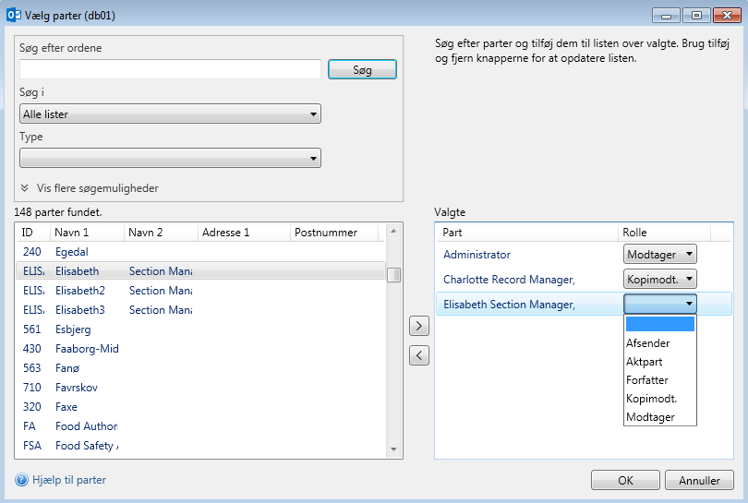Cancel with the Annuller button
This screenshot has width=748, height=503.
(x=699, y=480)
